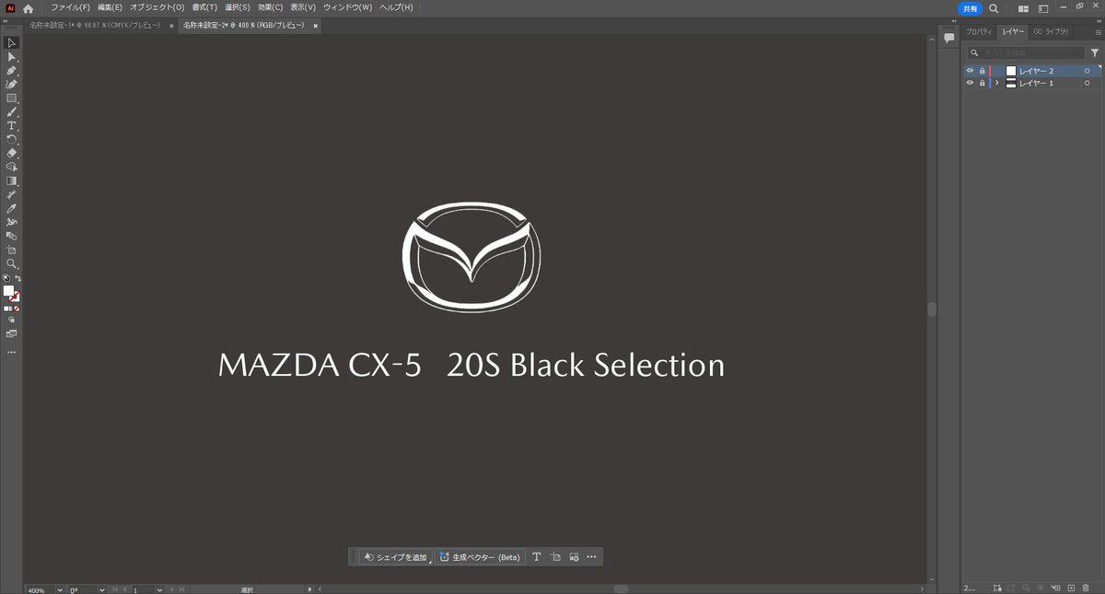Open the status bar display options arrow
The image size is (1105, 594).
(x=309, y=589)
